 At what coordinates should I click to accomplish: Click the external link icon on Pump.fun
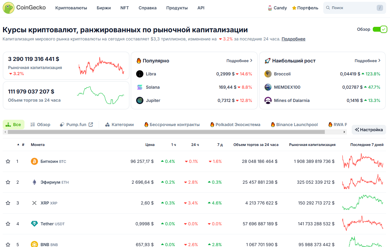(91, 125)
